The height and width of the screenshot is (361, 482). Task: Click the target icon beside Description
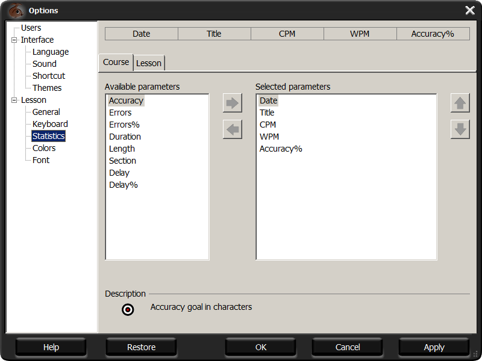[128, 309]
